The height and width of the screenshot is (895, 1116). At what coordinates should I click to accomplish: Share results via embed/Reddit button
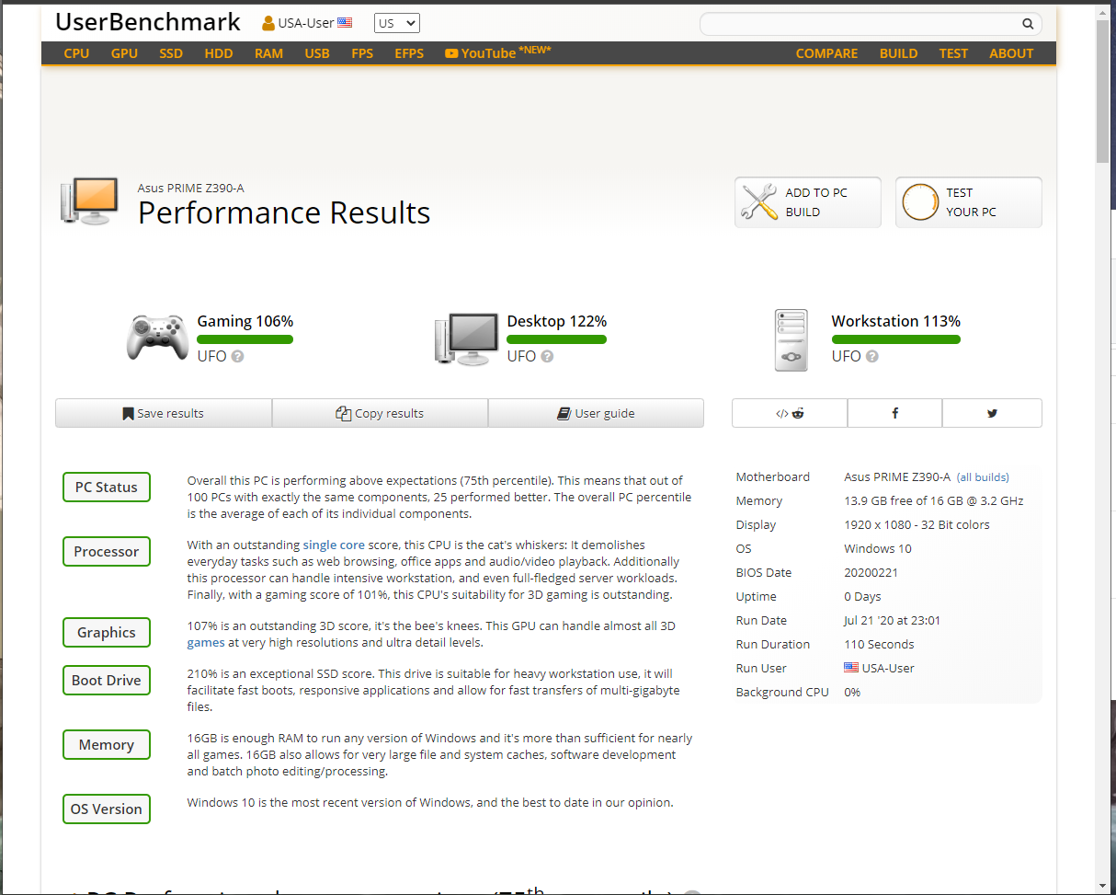790,413
